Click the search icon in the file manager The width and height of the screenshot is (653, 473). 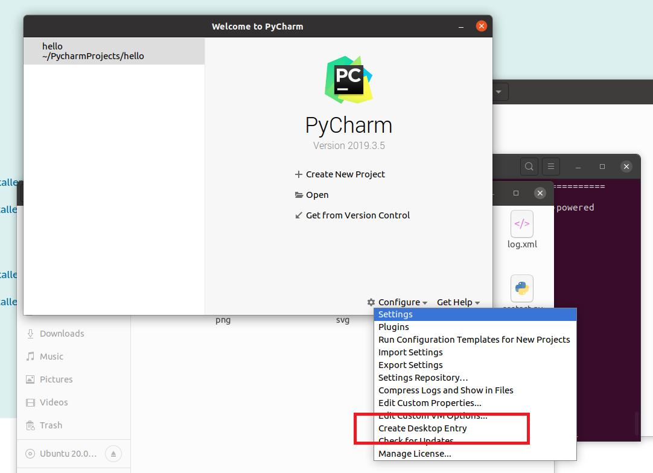529,166
